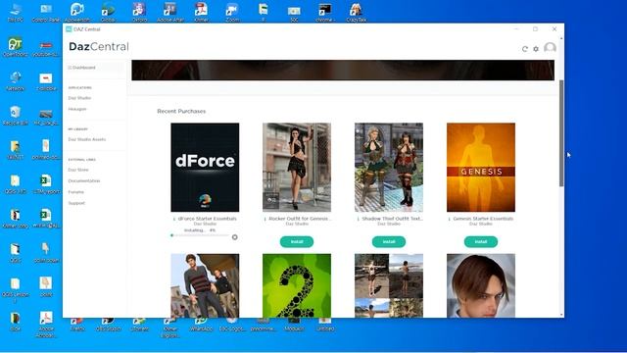Select Daz Studio under Applications
The height and width of the screenshot is (353, 627).
click(x=79, y=98)
